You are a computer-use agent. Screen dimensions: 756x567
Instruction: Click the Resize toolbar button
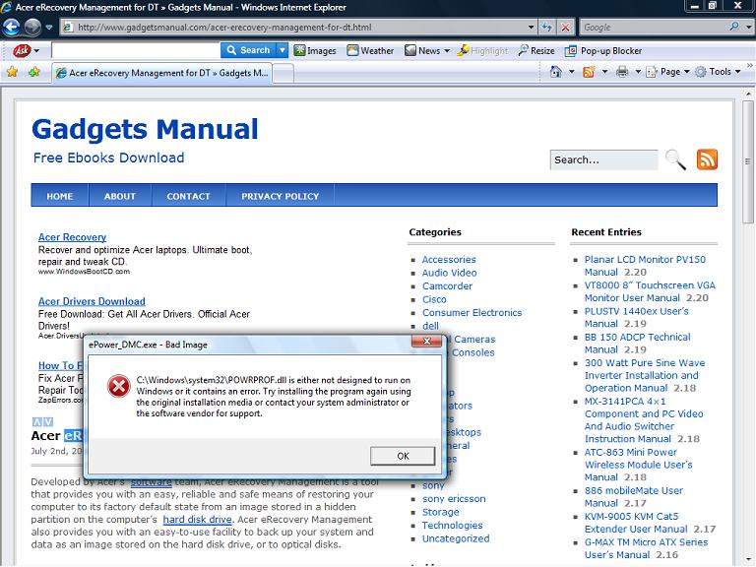click(535, 50)
